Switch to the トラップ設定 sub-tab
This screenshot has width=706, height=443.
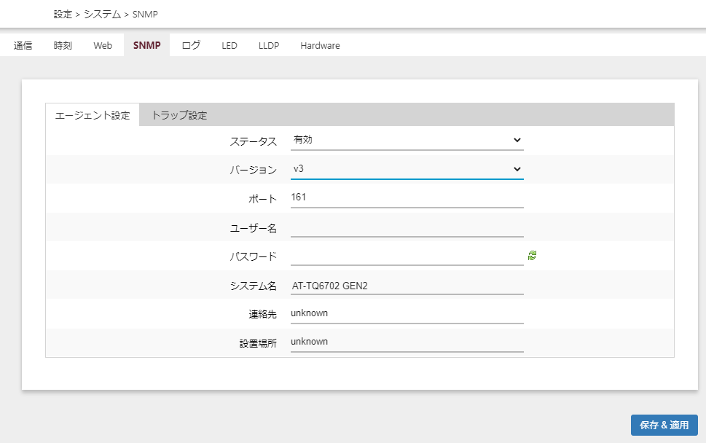[179, 115]
